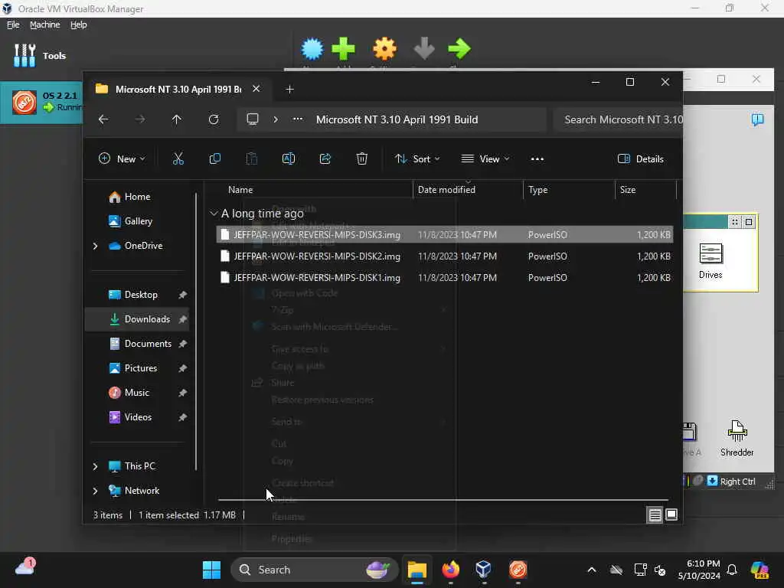
Task: Refresh the current folder view
Action: click(x=214, y=119)
